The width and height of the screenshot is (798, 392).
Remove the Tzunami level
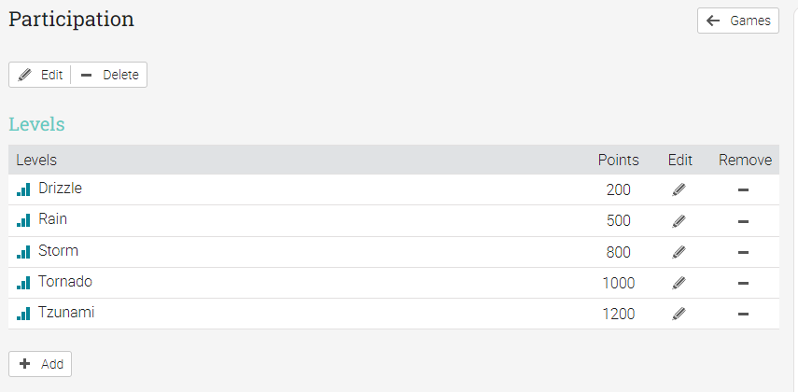point(744,314)
